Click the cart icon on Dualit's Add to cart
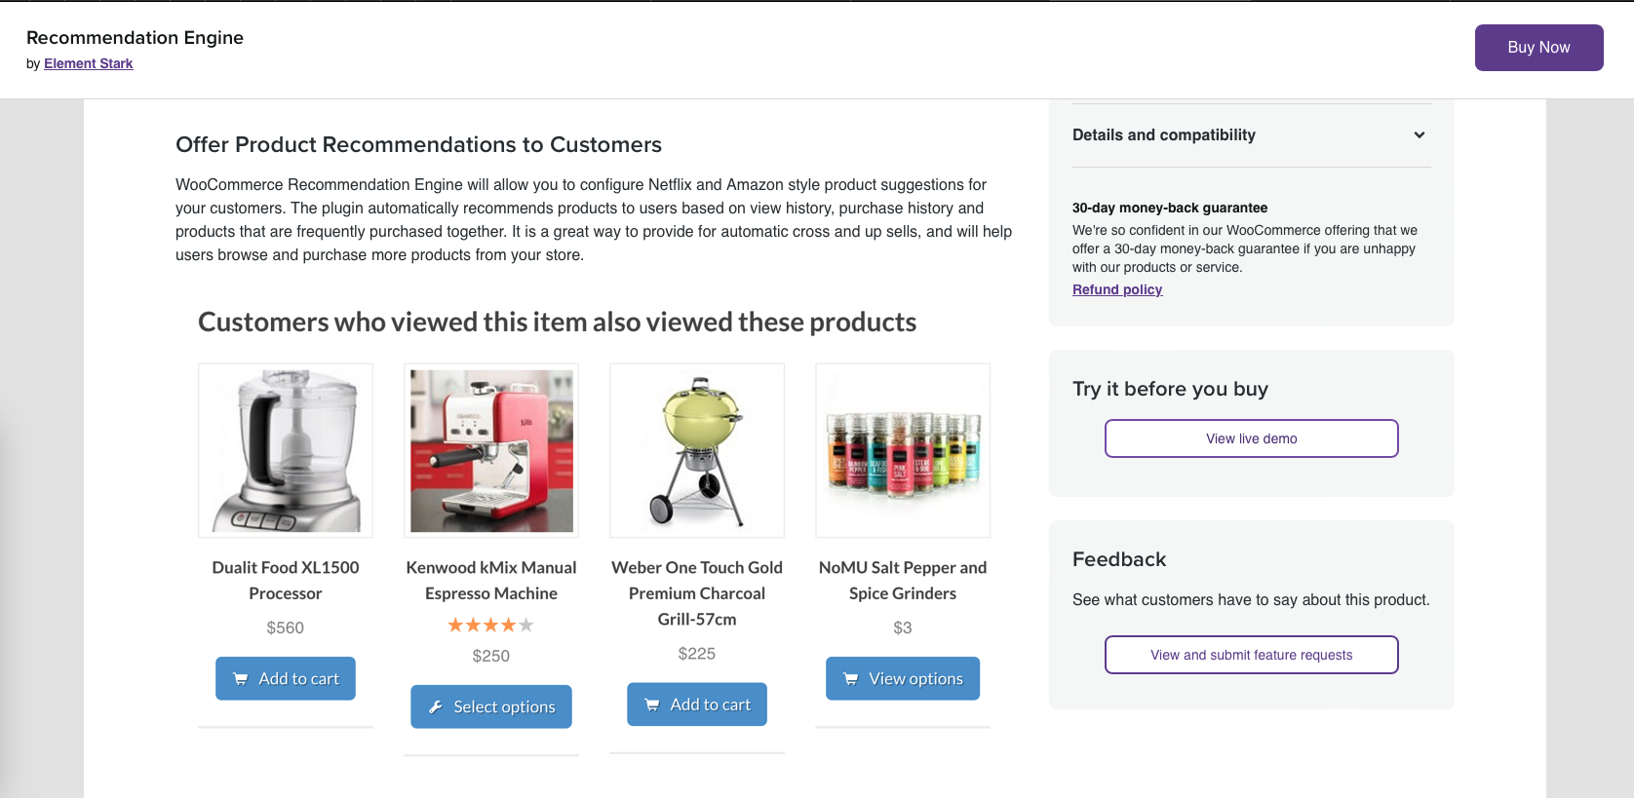Viewport: 1634px width, 798px height. [241, 678]
